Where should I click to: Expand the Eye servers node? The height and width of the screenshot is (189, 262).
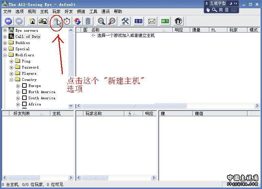tap(5, 30)
